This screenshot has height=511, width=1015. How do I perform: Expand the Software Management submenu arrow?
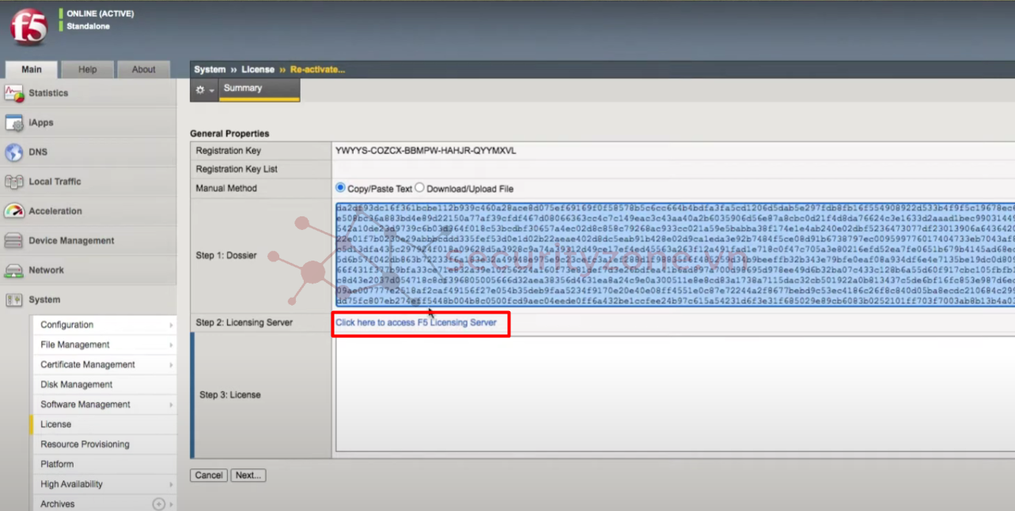pyautogui.click(x=171, y=404)
